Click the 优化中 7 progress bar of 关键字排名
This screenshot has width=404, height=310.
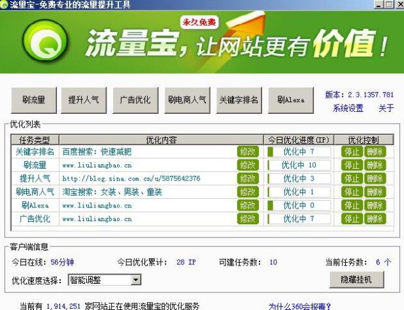[x=299, y=152]
